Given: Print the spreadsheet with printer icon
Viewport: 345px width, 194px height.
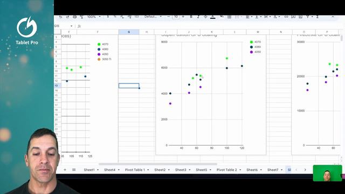Looking at the screenshot, I should click(x=75, y=17).
